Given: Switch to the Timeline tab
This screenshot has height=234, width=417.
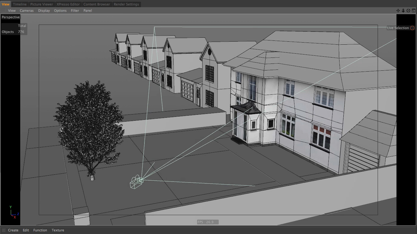Looking at the screenshot, I should [x=20, y=4].
